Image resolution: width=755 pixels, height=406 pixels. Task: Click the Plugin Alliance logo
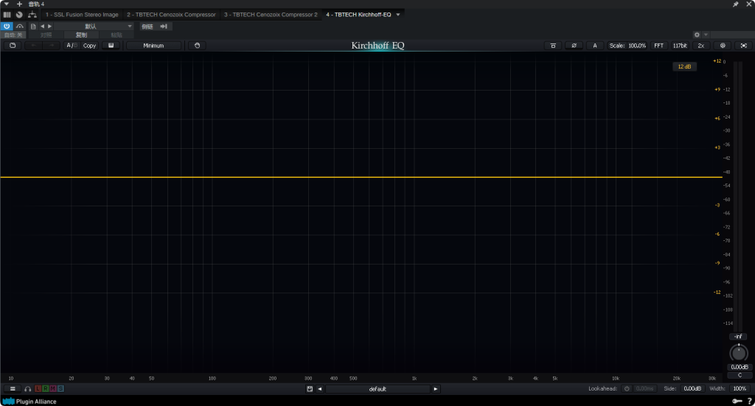click(29, 401)
